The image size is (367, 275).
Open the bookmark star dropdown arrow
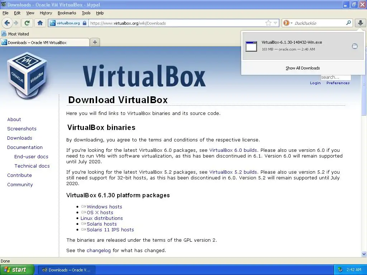[x=276, y=23]
